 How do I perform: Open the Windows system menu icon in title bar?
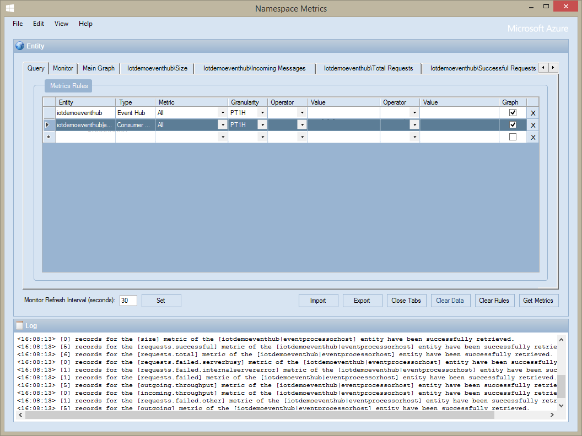(x=10, y=8)
